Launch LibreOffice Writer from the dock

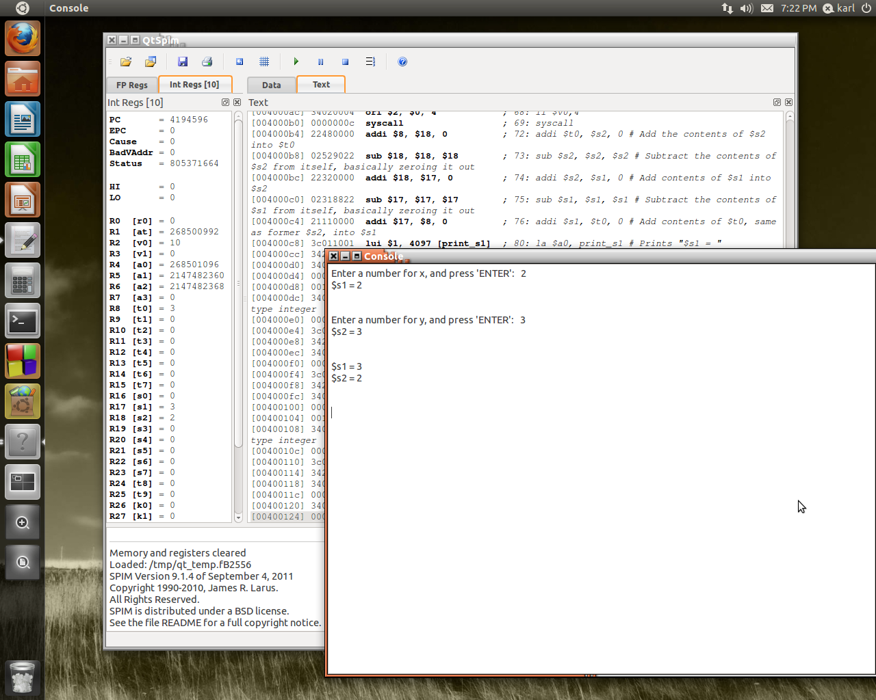pos(23,119)
